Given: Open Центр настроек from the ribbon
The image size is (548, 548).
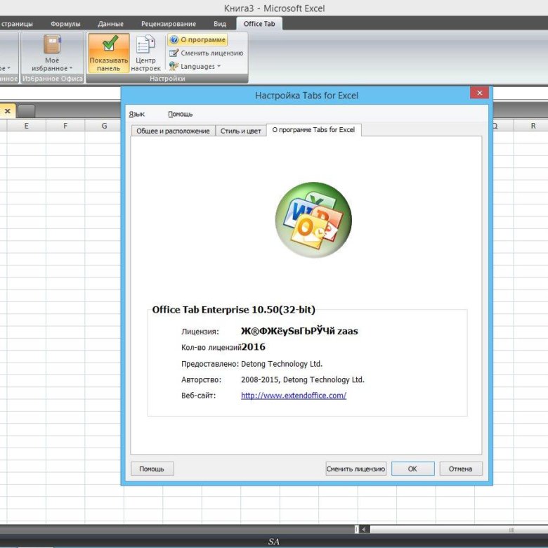Looking at the screenshot, I should pos(145,53).
